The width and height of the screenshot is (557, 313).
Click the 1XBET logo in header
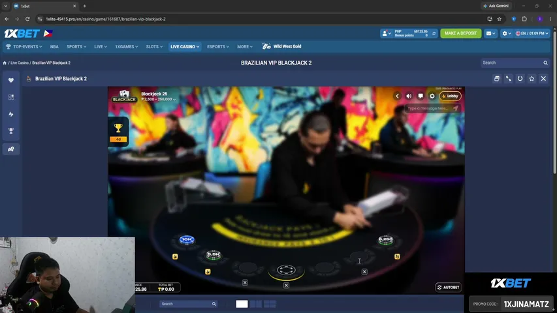pos(22,33)
